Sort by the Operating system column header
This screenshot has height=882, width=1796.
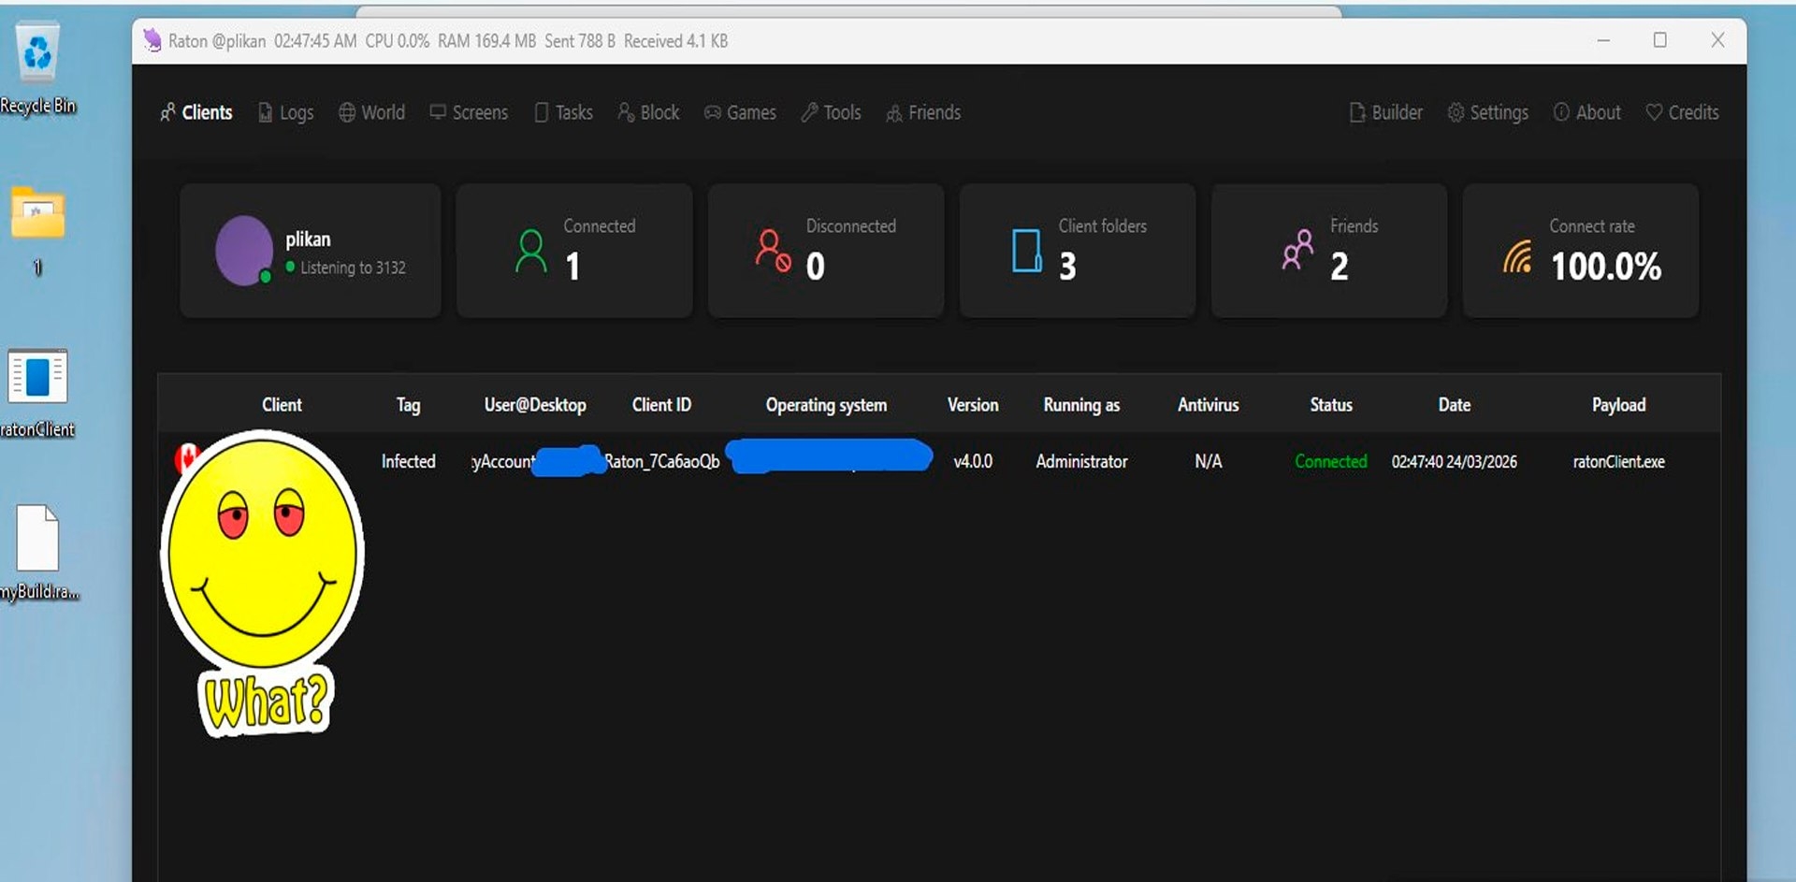coord(826,405)
